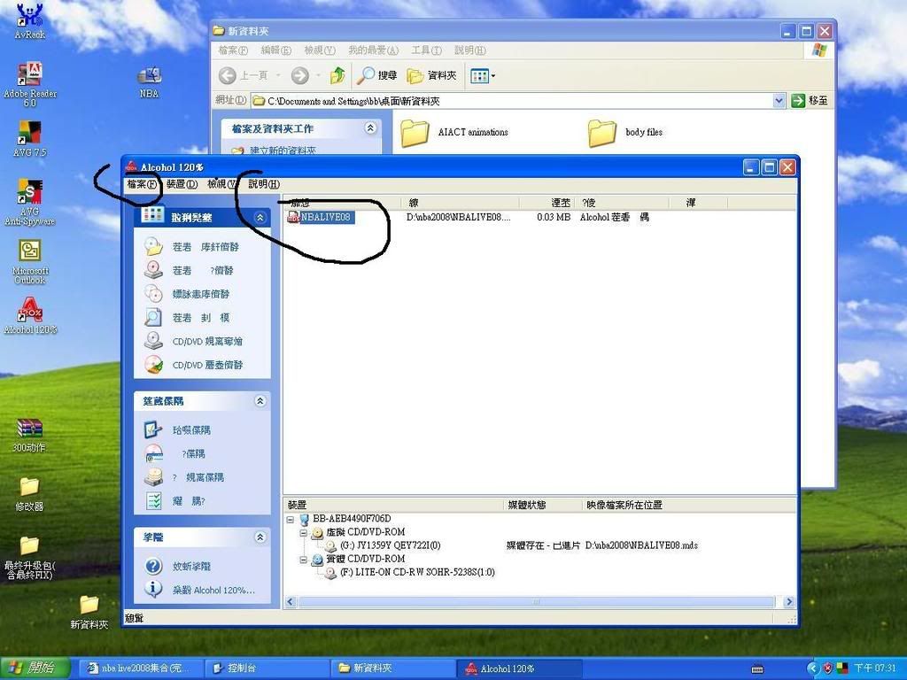The height and width of the screenshot is (680, 907).
Task: Click the About Alcohol 120% info icon
Action: [x=153, y=589]
